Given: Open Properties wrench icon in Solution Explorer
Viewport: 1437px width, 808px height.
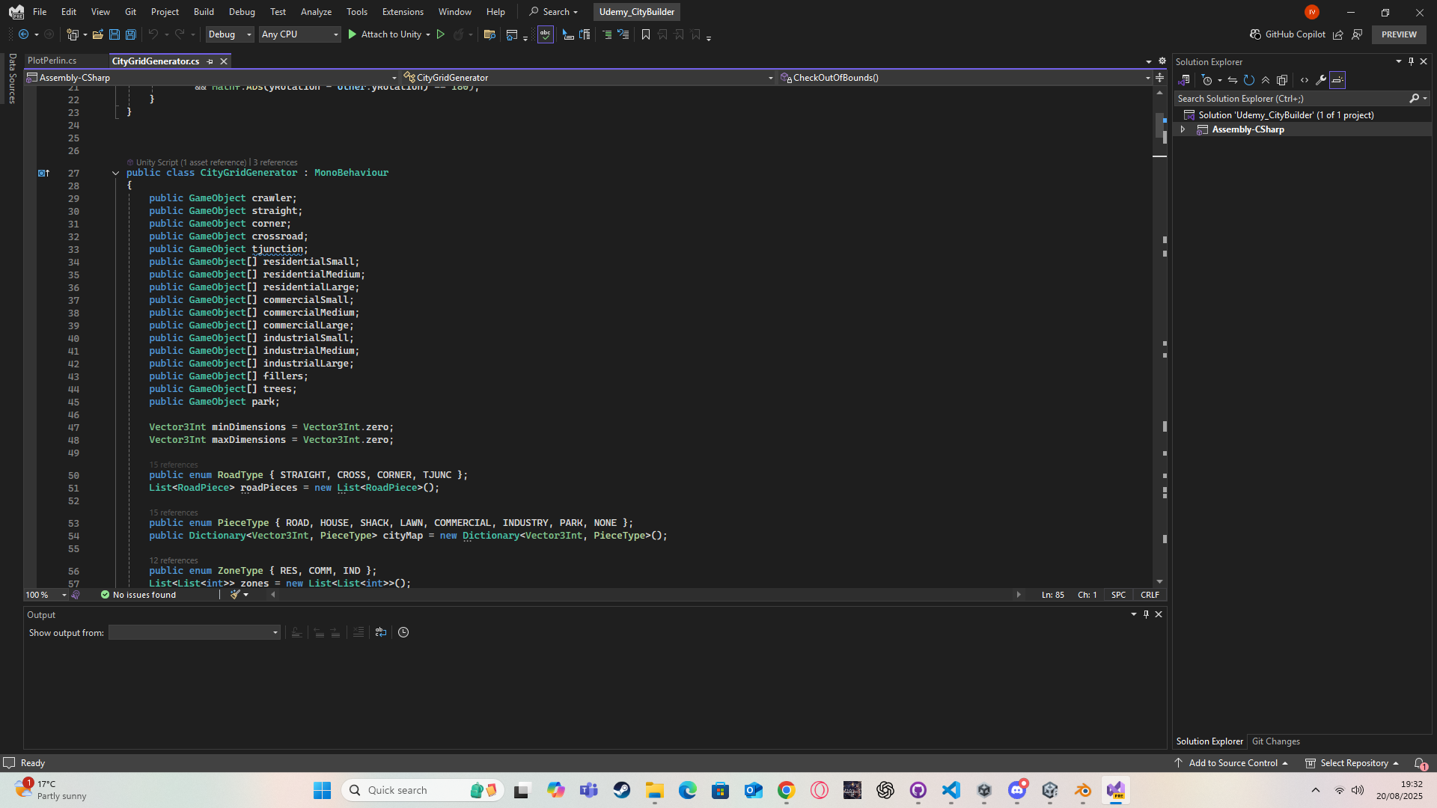Looking at the screenshot, I should [1321, 80].
